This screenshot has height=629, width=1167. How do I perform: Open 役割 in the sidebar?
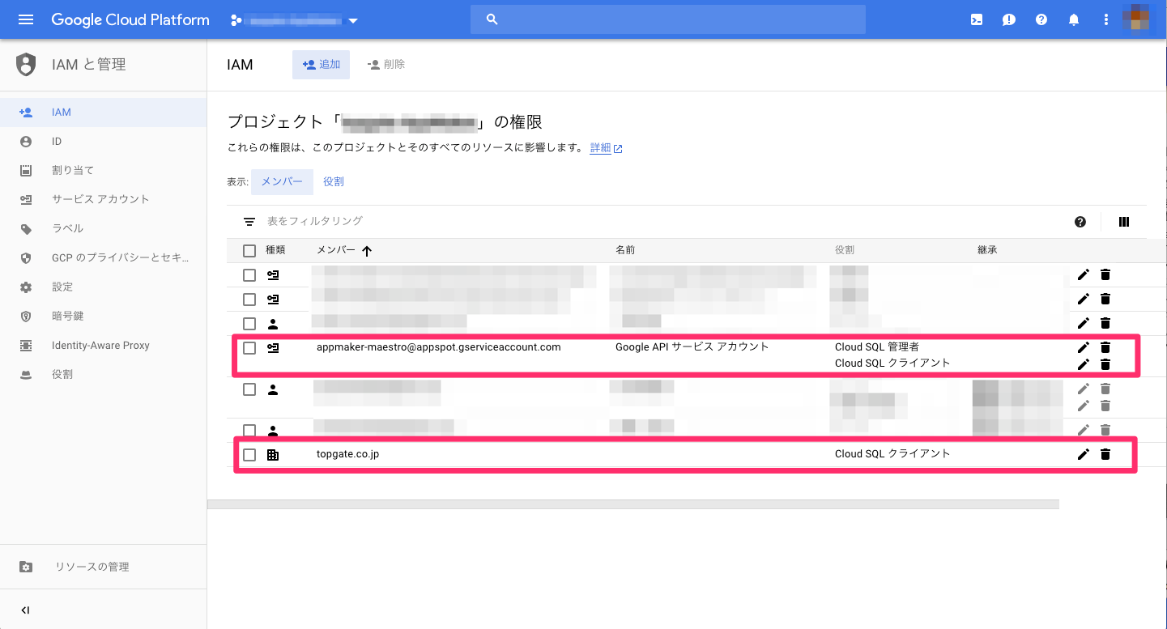(104, 374)
